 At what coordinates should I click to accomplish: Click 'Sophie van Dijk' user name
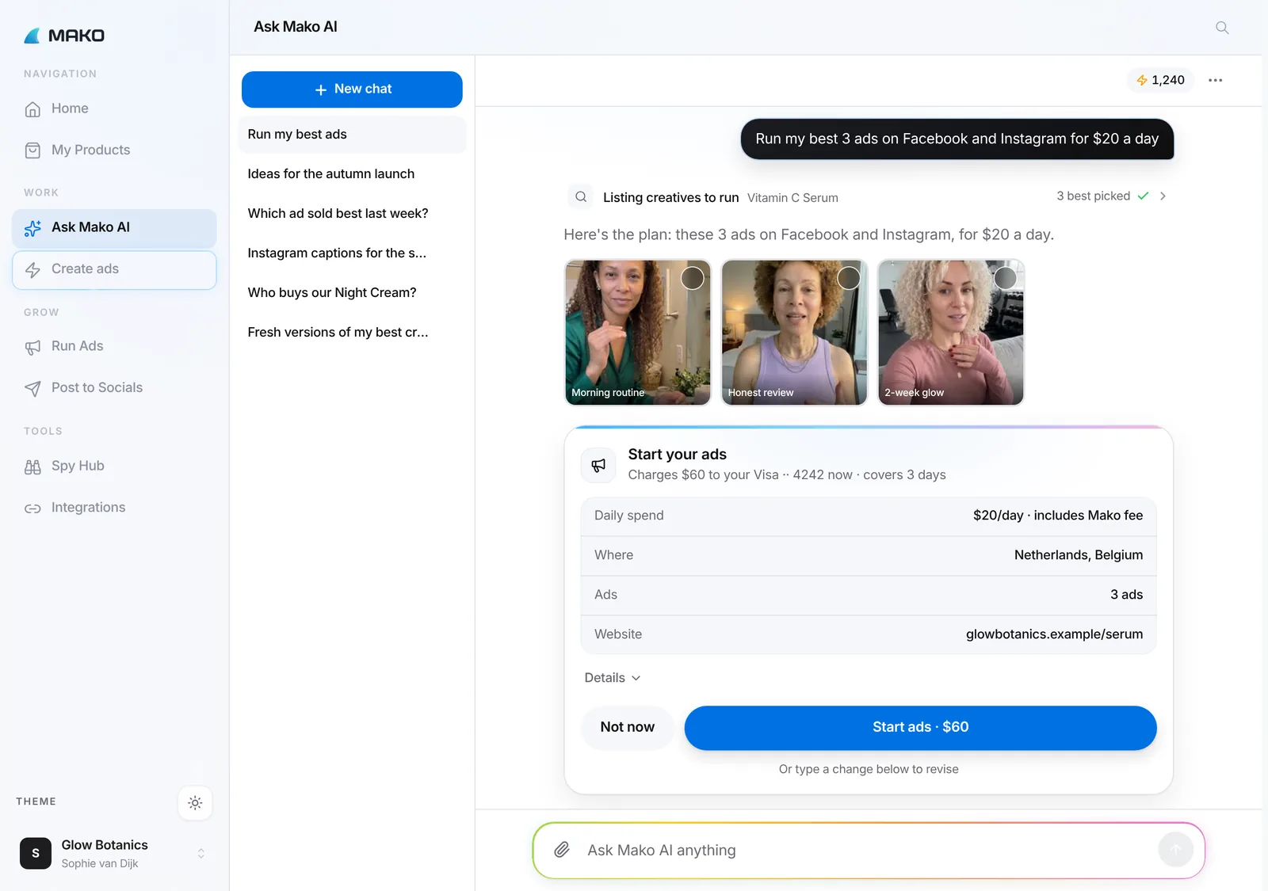click(x=100, y=863)
